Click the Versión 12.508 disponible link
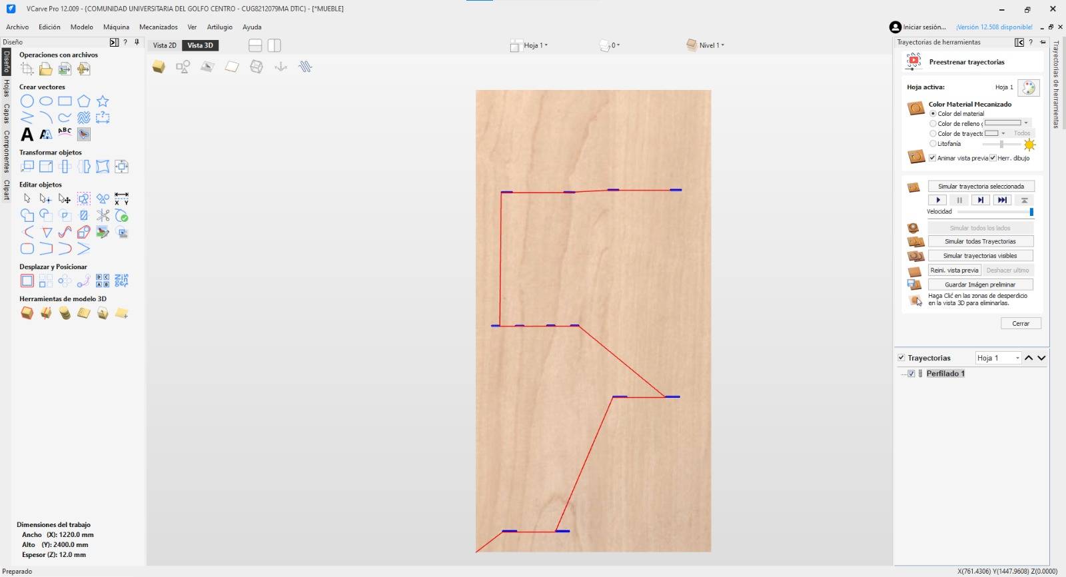 (994, 27)
